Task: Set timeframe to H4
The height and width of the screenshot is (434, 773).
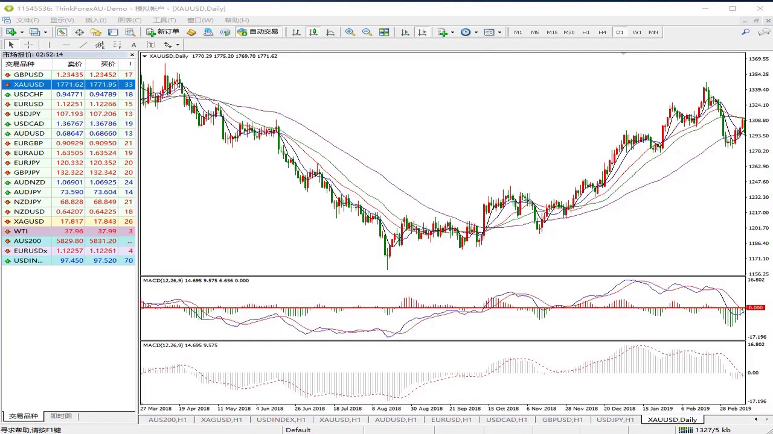Action: point(602,32)
